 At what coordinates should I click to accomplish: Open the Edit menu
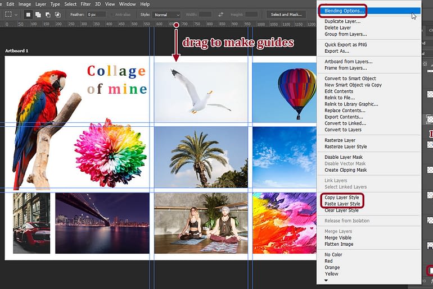10,4
